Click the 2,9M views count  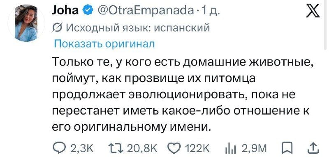(x=254, y=149)
